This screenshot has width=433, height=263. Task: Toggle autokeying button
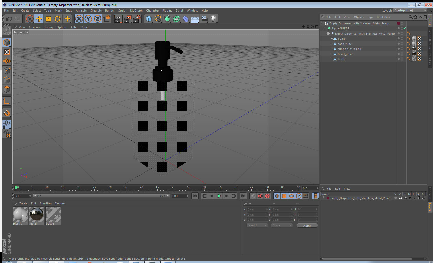(260, 196)
